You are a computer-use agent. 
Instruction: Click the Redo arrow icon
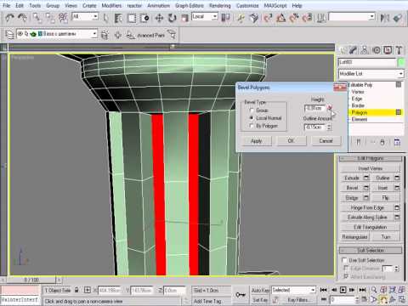[x=23, y=18]
